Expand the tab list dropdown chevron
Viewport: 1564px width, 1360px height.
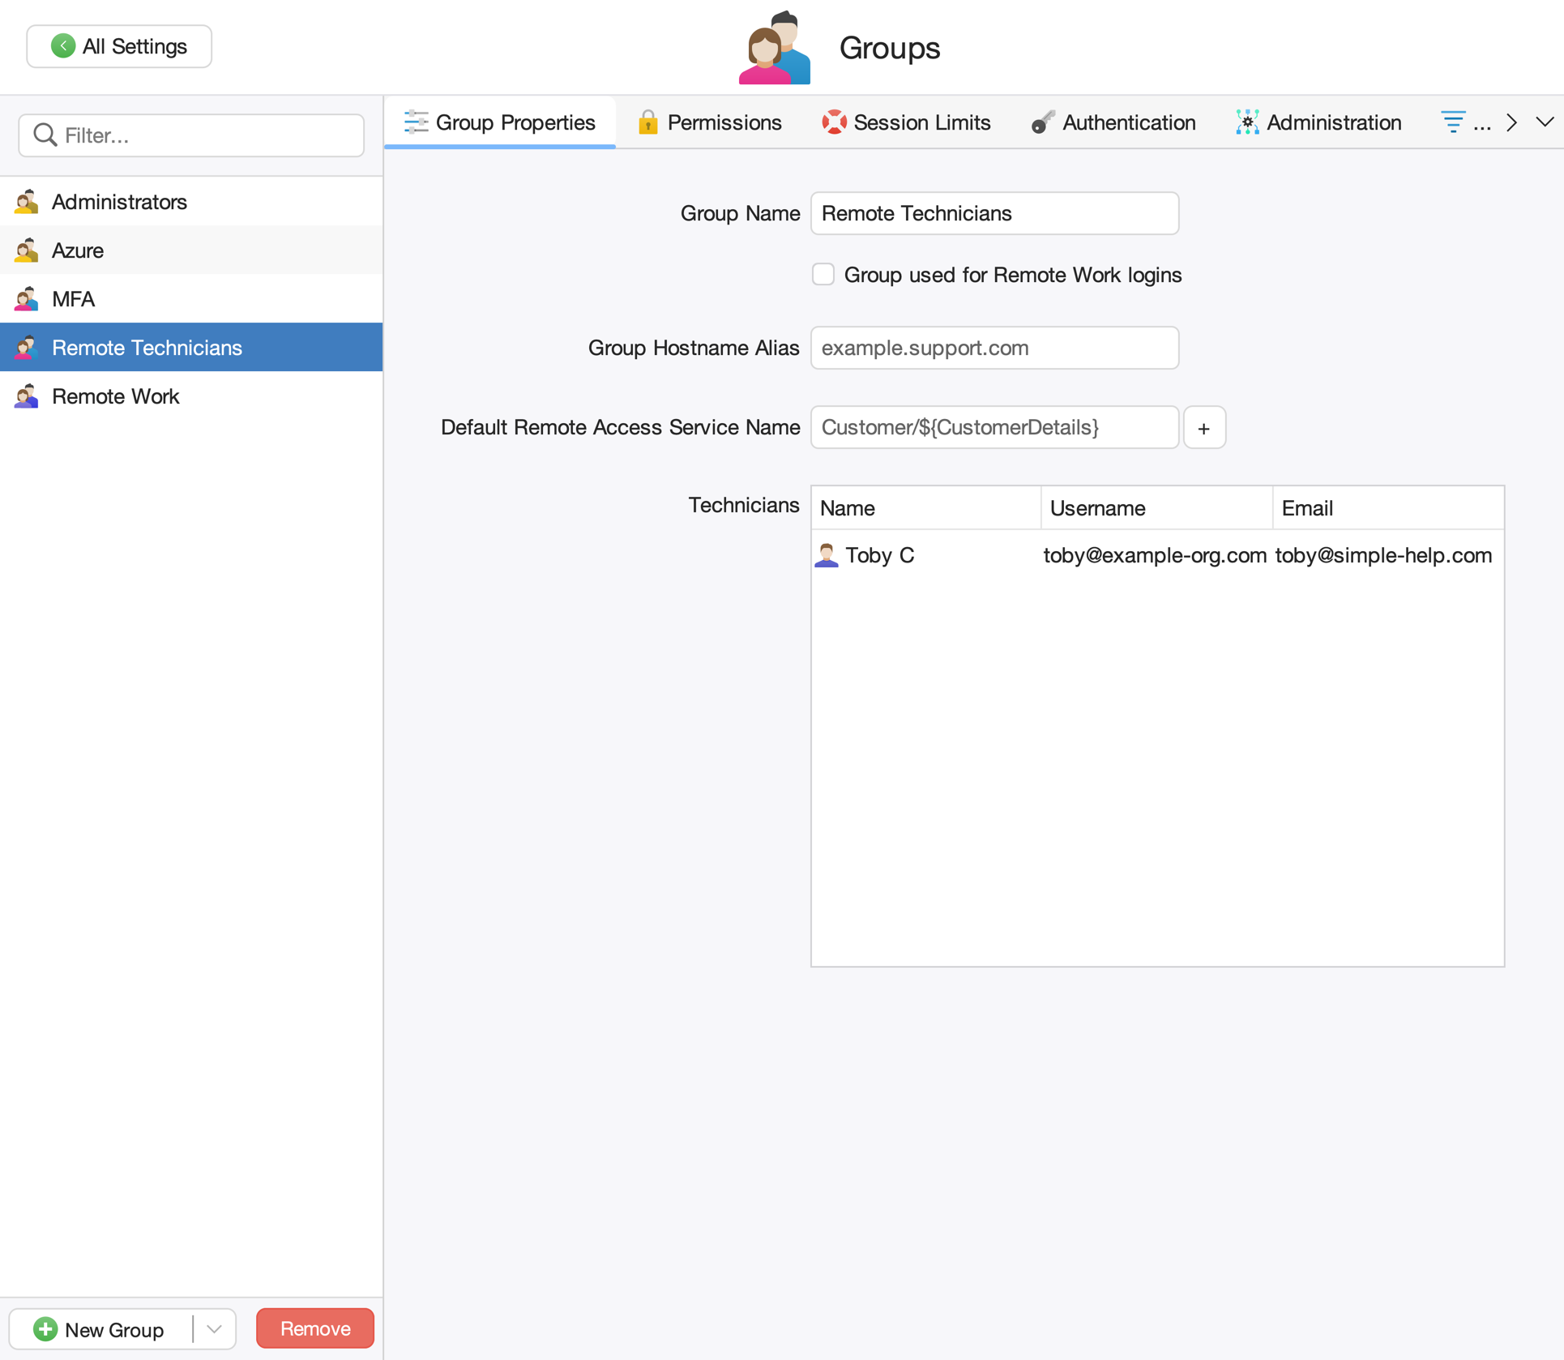point(1545,122)
